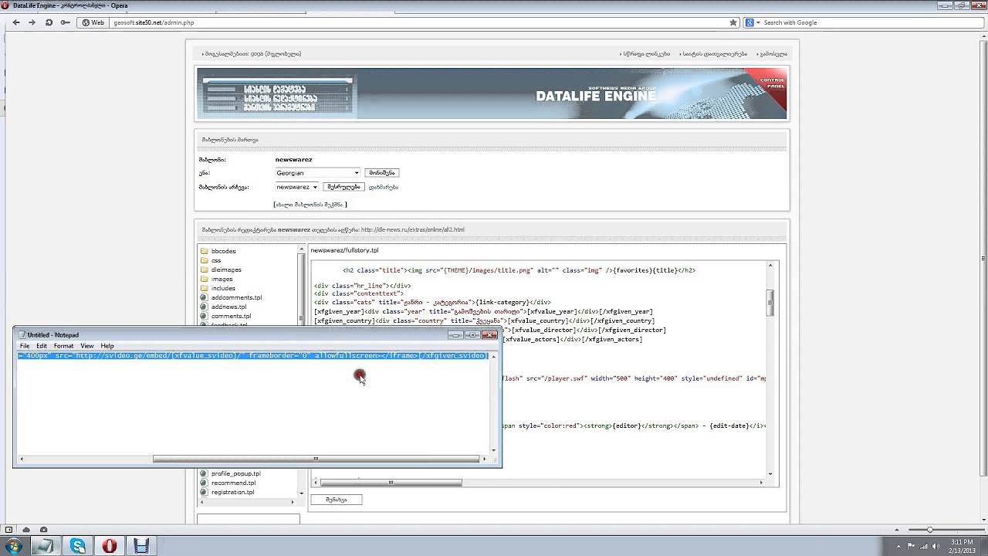Click the button beside the newswarez dropdown
Image resolution: width=988 pixels, height=556 pixels.
[343, 187]
